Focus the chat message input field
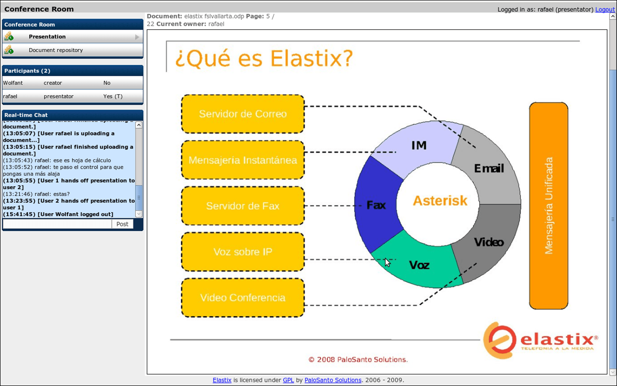617x386 pixels. click(x=57, y=224)
